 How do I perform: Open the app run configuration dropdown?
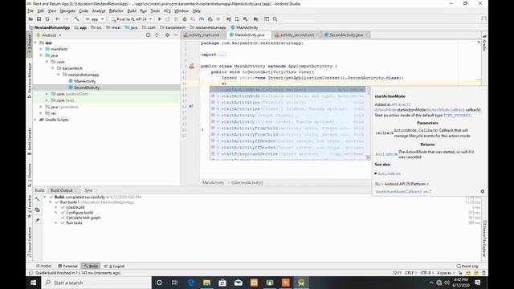[x=95, y=19]
